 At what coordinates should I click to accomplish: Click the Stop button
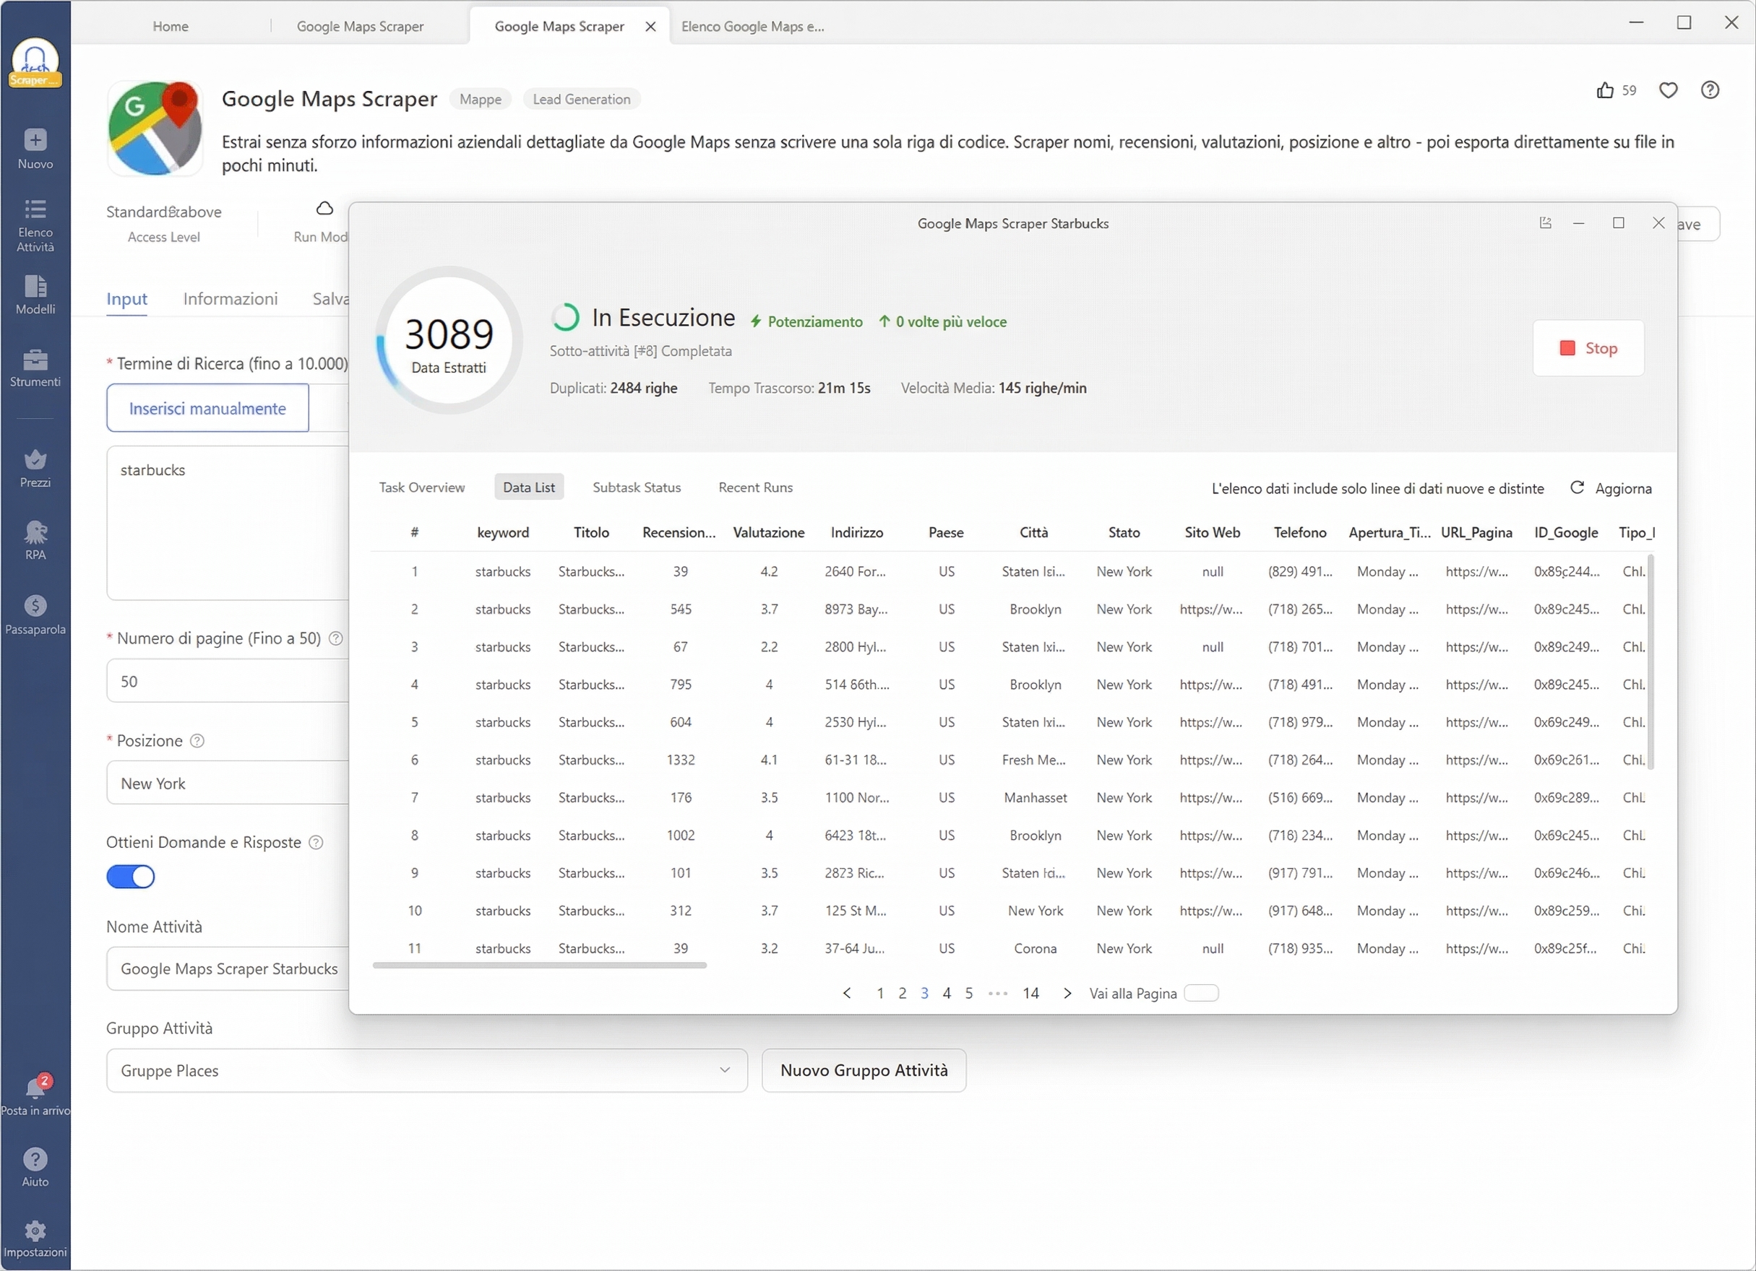pos(1588,348)
